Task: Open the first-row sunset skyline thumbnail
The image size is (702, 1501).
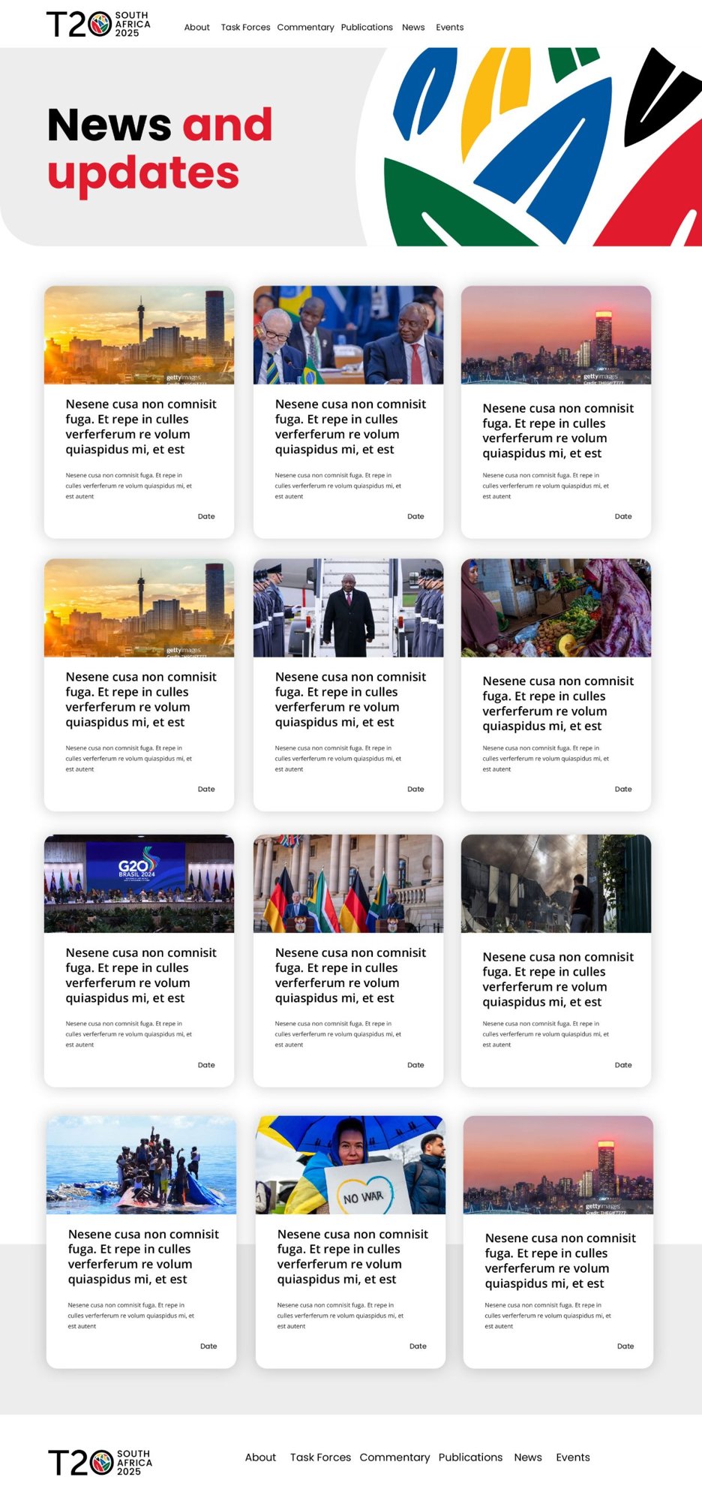Action: point(139,335)
